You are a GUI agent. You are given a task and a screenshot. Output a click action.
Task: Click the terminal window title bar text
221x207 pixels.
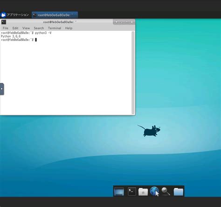[60, 22]
